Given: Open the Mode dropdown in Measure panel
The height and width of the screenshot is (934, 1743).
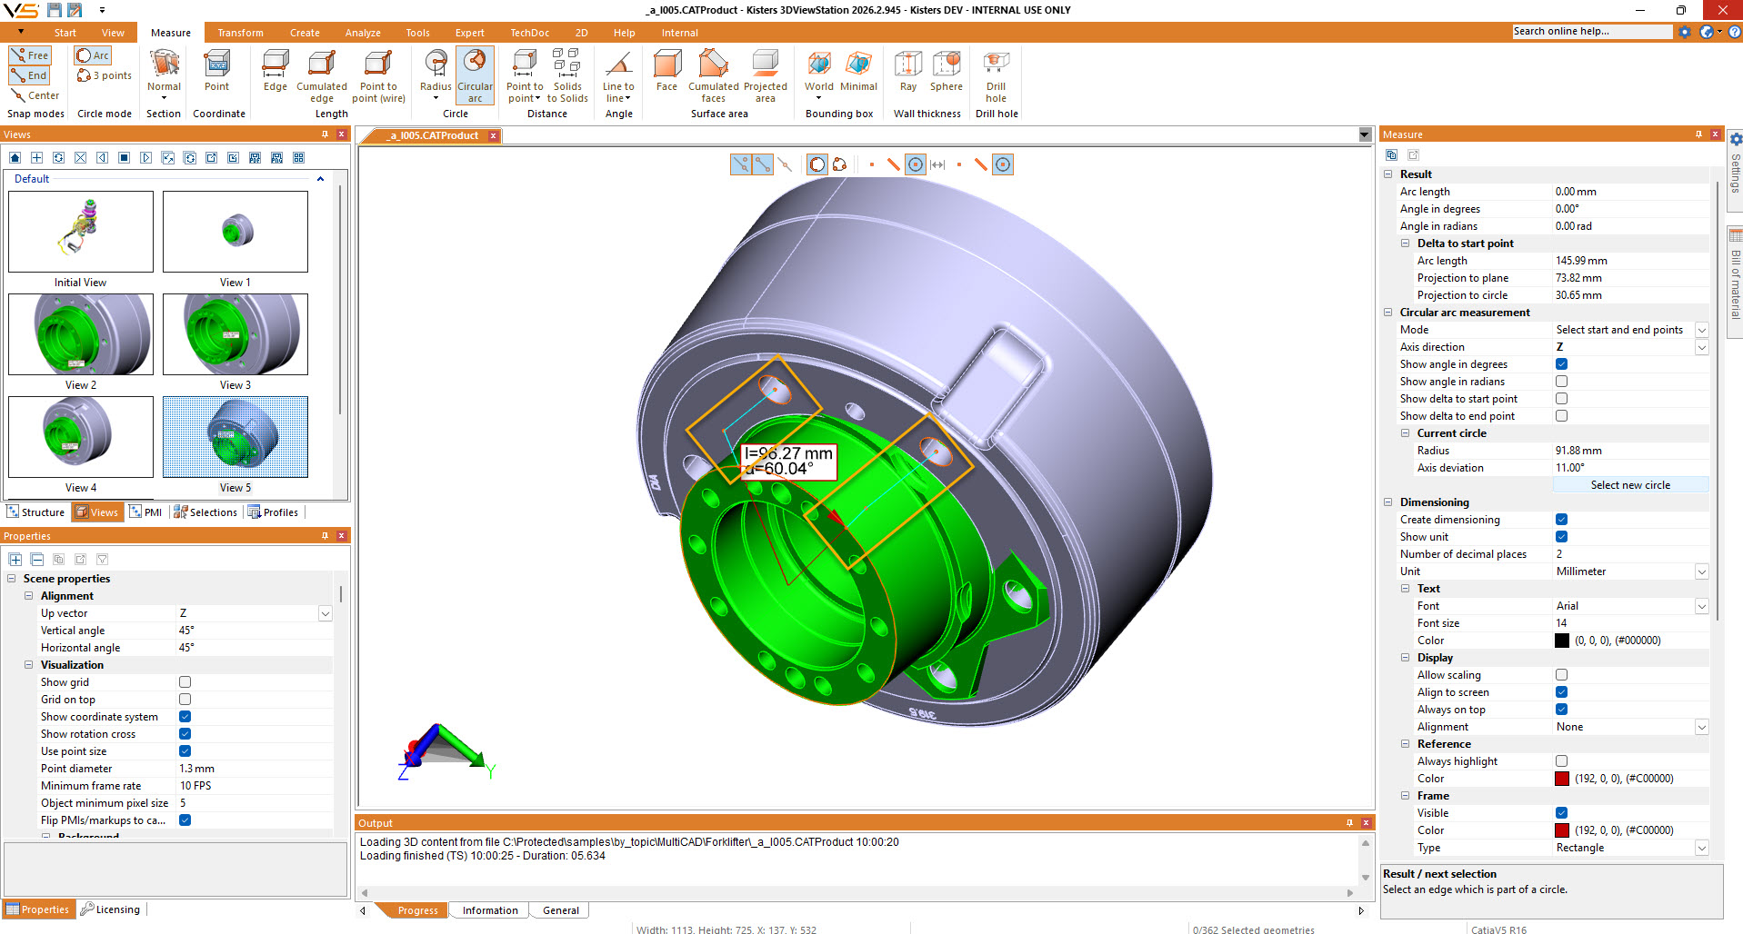Looking at the screenshot, I should tap(1701, 330).
